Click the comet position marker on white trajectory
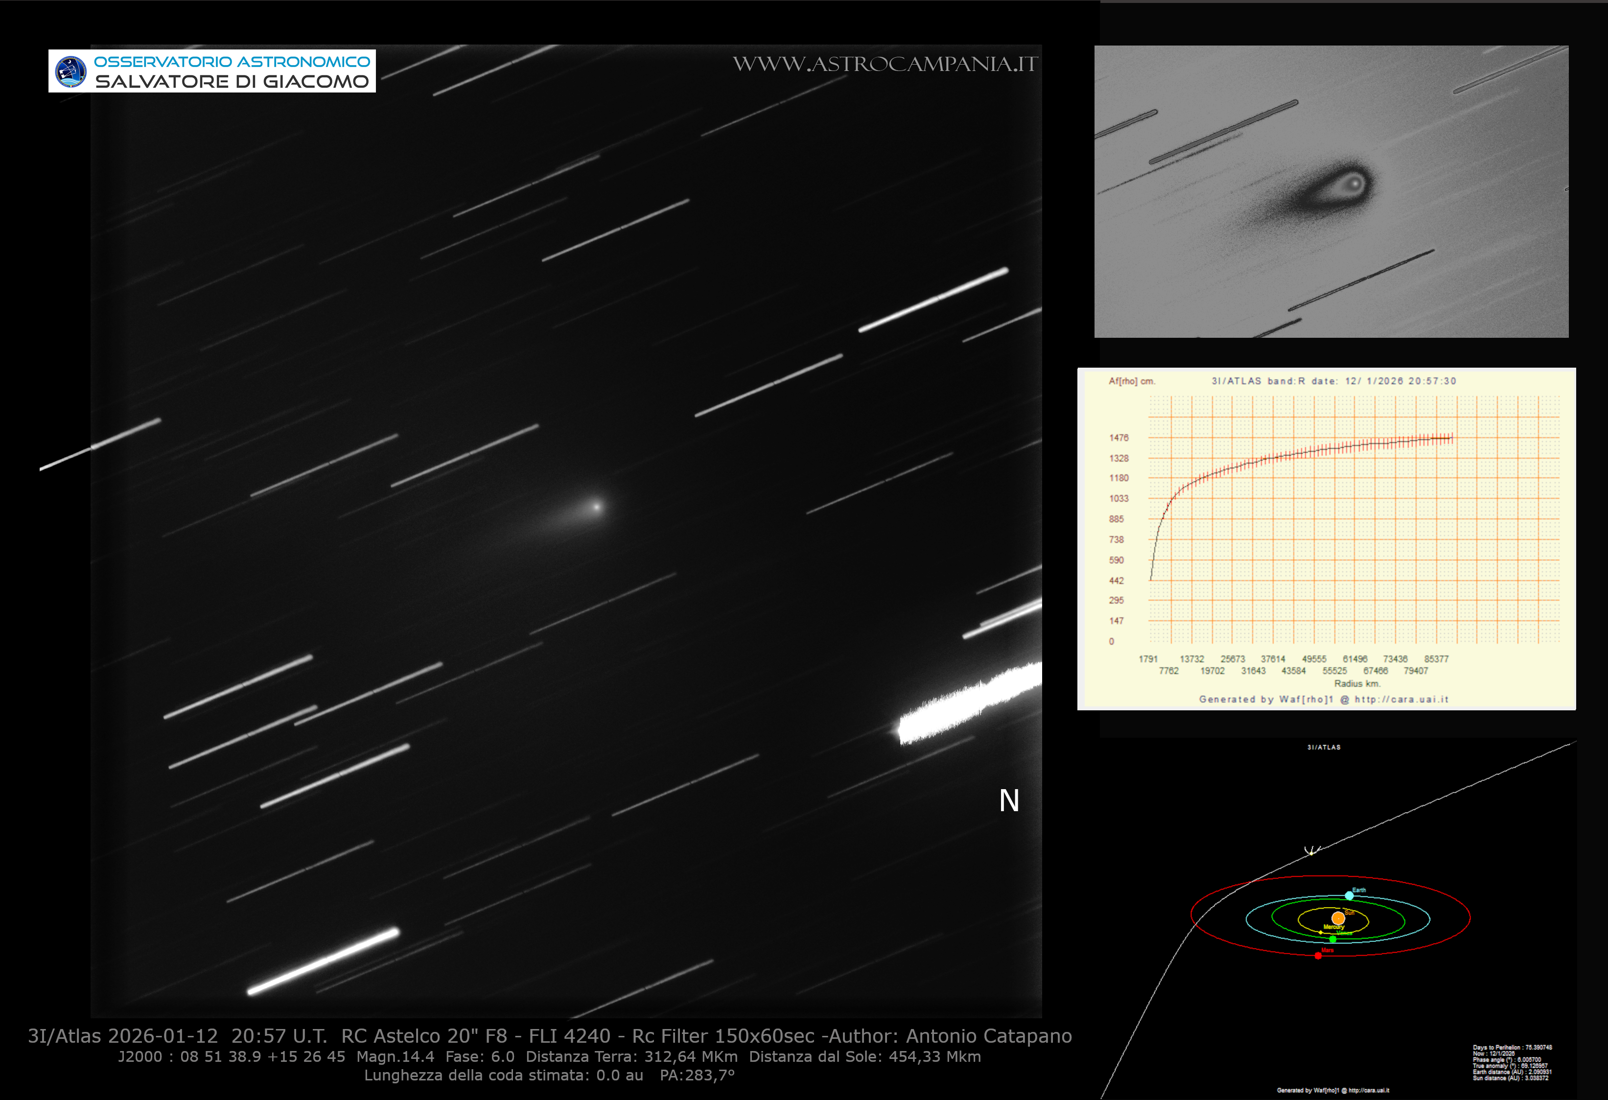Image resolution: width=1608 pixels, height=1100 pixels. pyautogui.click(x=1312, y=854)
